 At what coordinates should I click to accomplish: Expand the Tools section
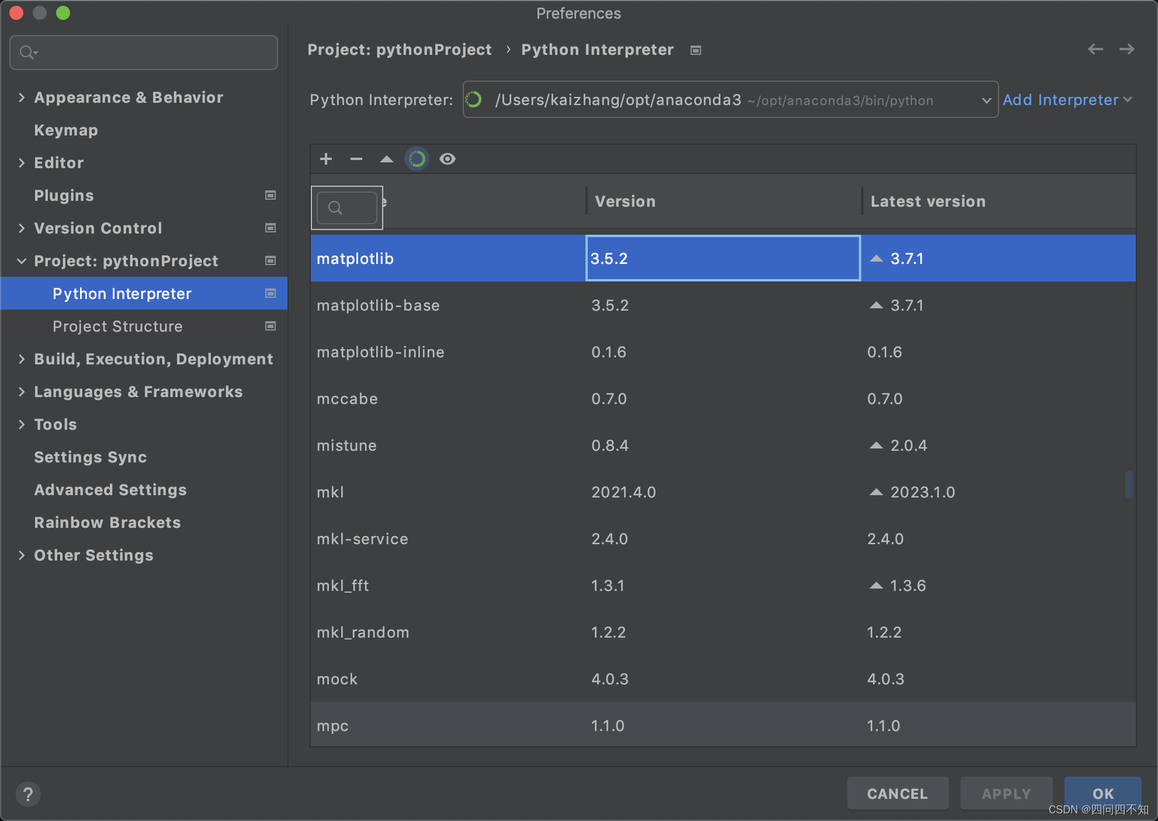pyautogui.click(x=22, y=425)
